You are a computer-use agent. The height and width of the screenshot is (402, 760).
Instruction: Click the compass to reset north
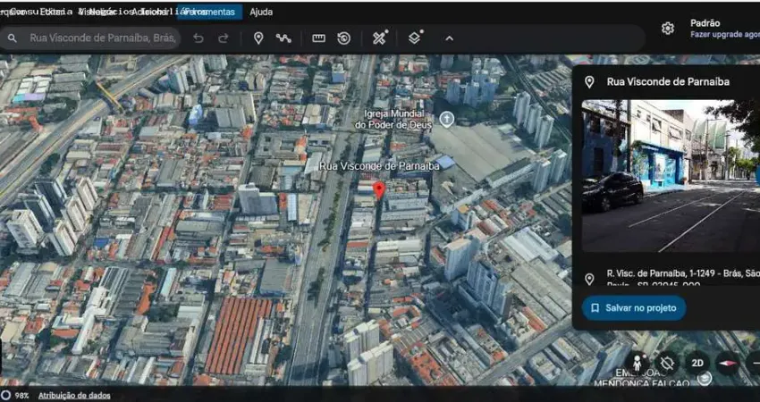(x=727, y=363)
